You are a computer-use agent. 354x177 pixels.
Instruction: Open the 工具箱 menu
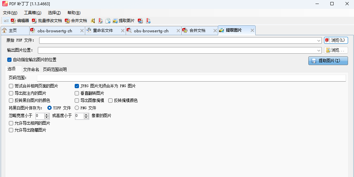pos(33,13)
